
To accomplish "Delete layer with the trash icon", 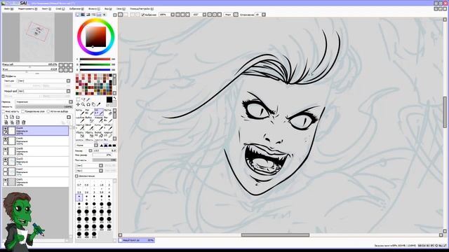I will tap(23, 122).
